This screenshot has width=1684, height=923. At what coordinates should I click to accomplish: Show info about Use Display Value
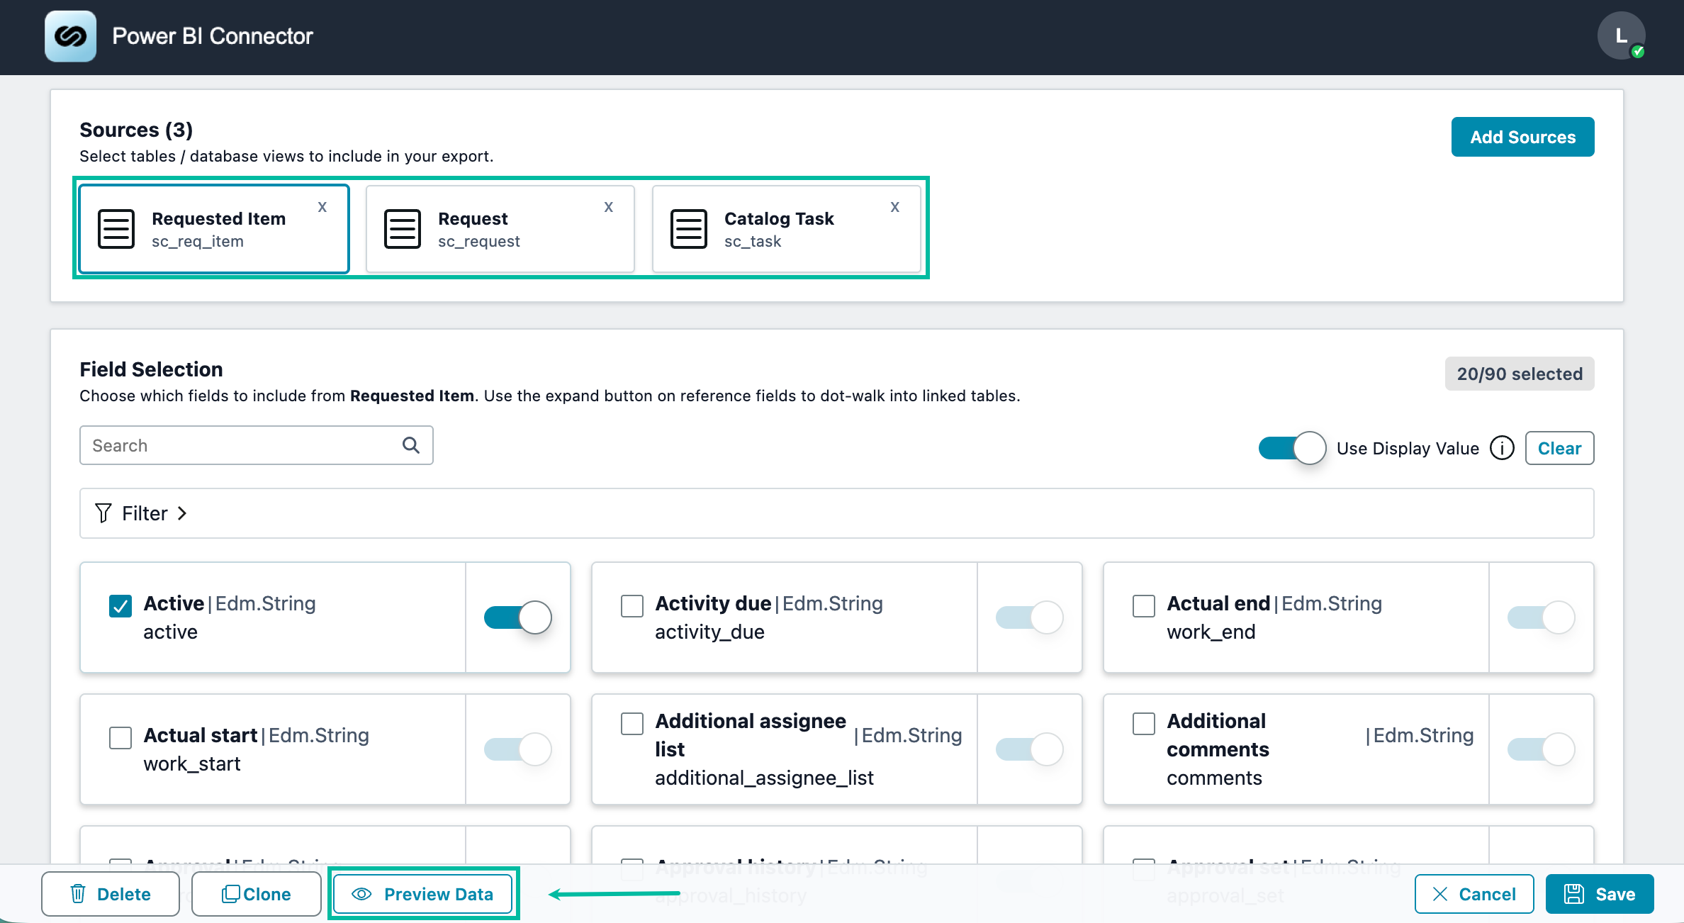(x=1502, y=448)
